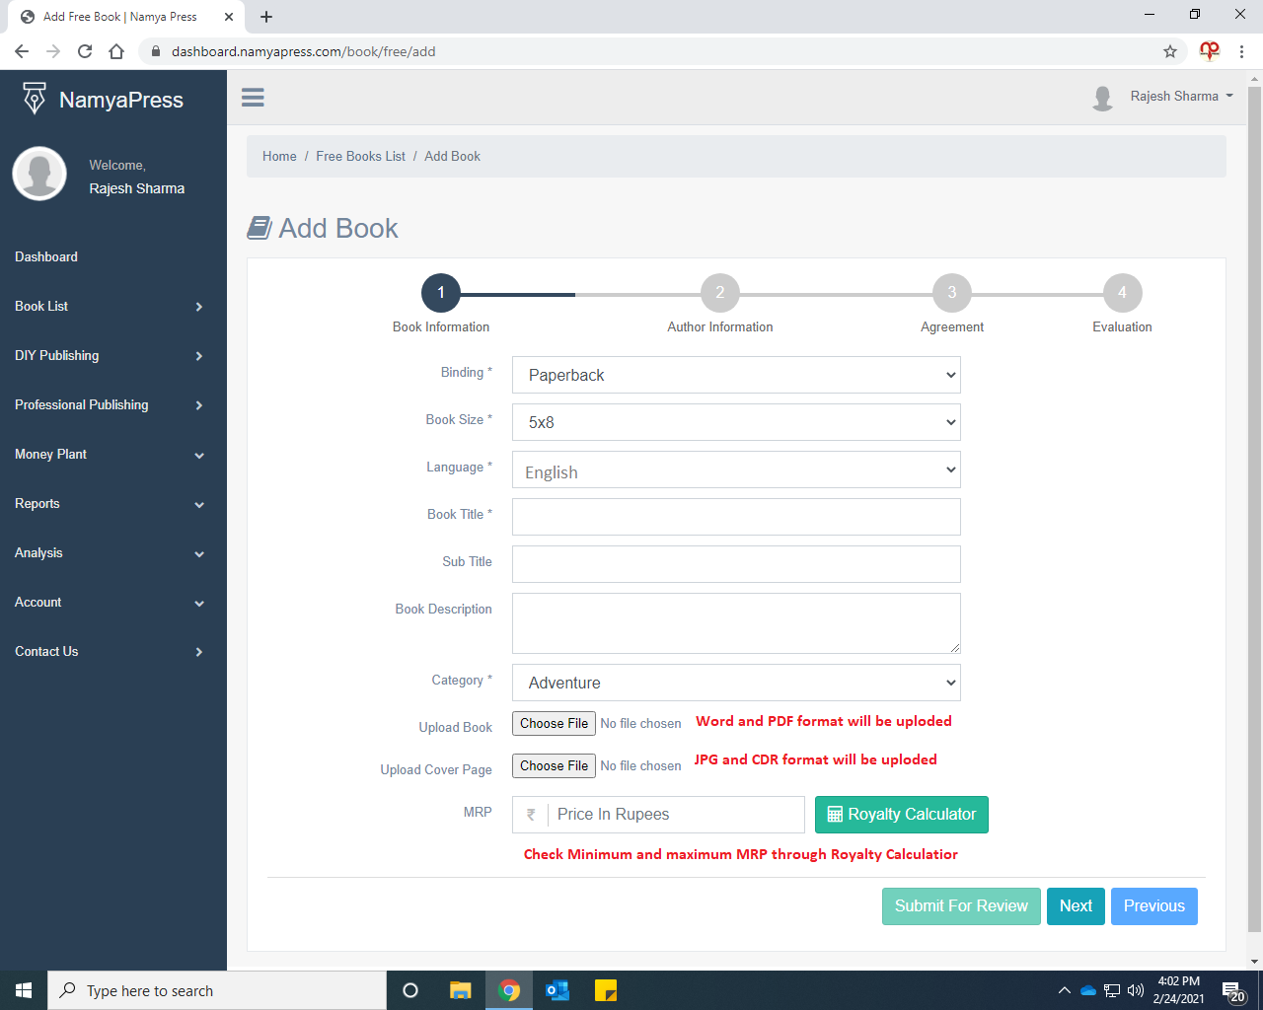Click the browser extension icon near bookmark star
Image resolution: width=1263 pixels, height=1010 pixels.
[1210, 50]
